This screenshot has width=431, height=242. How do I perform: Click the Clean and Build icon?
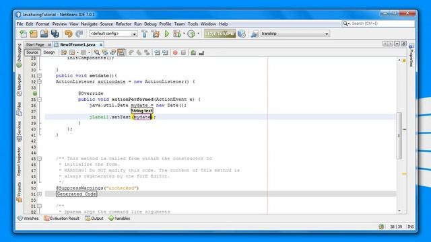pyautogui.click(x=156, y=34)
